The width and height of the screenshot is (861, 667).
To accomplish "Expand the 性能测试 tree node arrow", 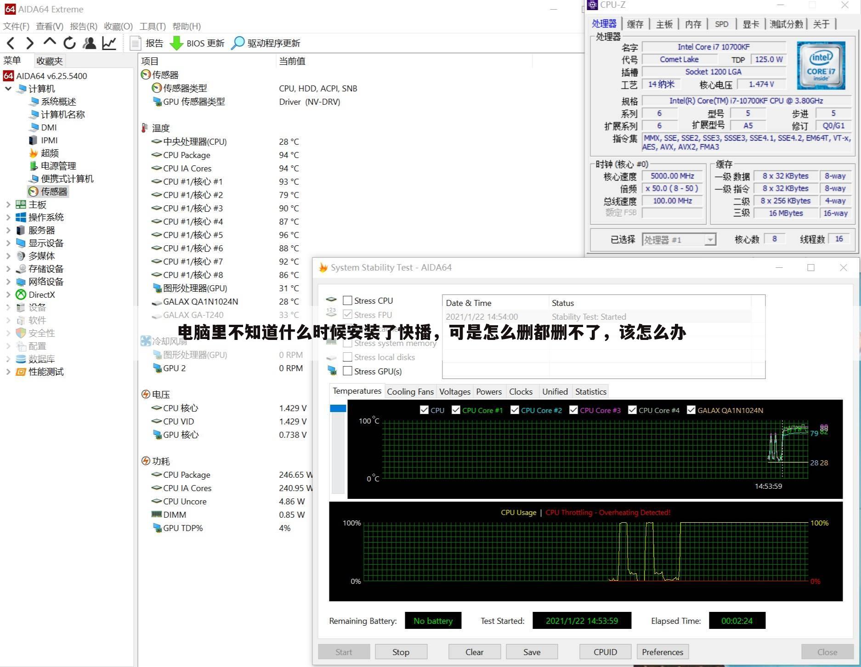I will click(8, 372).
